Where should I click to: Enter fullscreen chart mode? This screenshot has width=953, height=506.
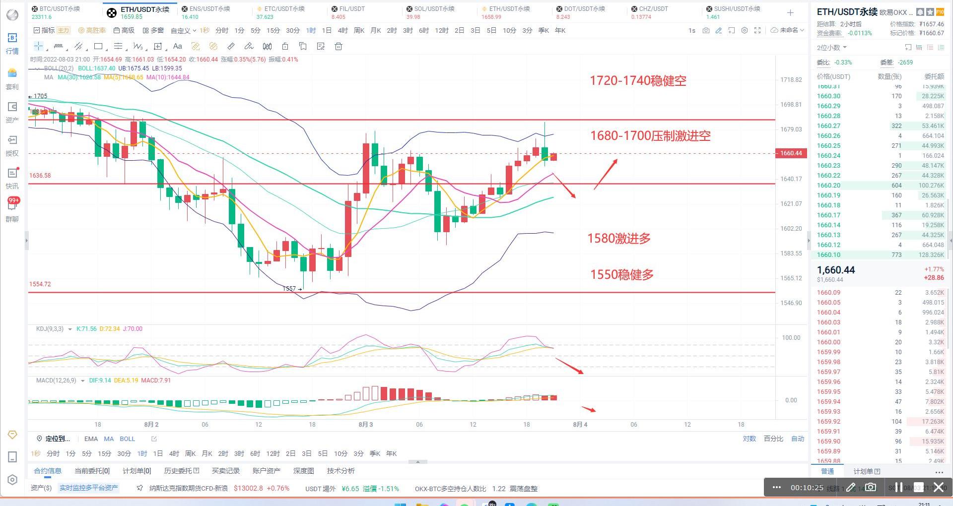coord(757,30)
